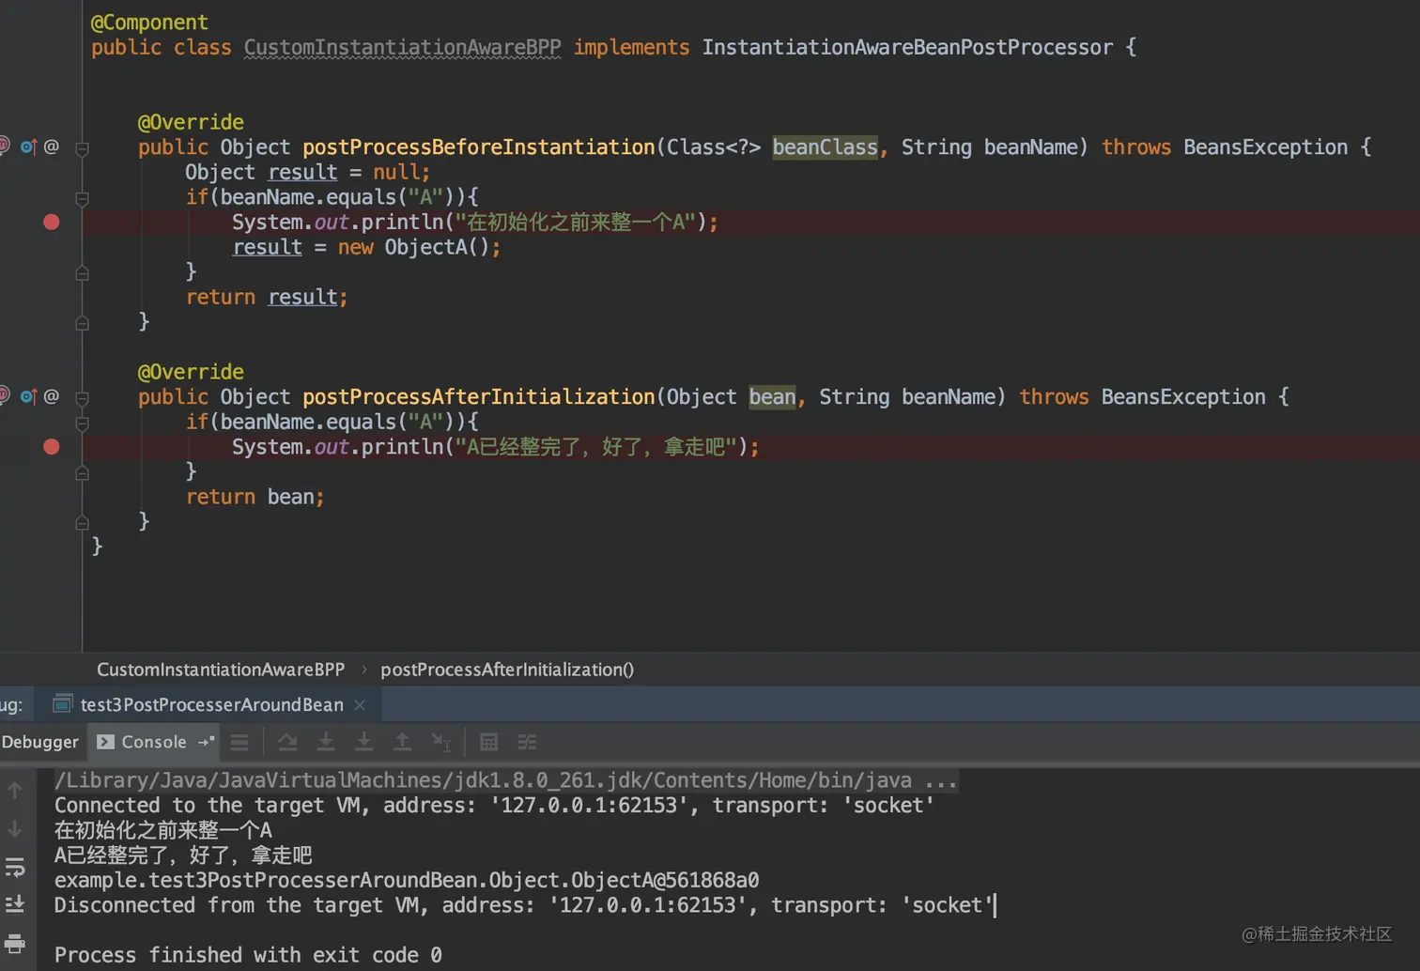Click the InstantiationAwareBeanPostProcessor interface name
Viewport: 1420px width, 971px height.
click(x=907, y=47)
